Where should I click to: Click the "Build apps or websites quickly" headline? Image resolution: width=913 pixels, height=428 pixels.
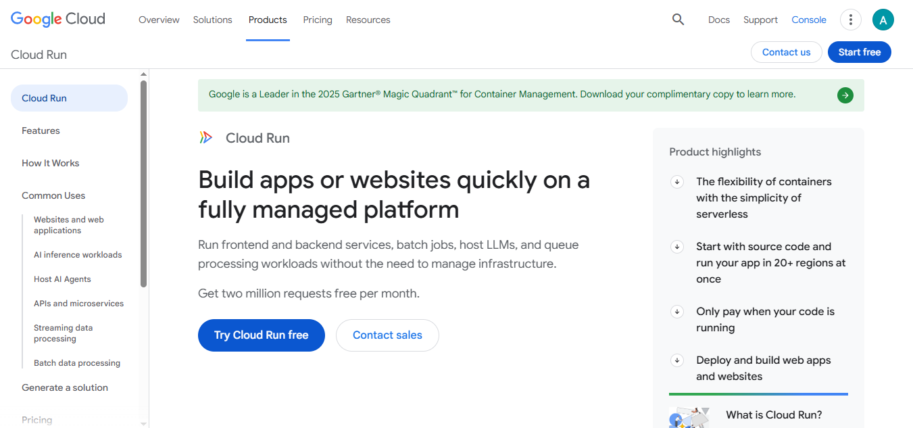tap(394, 195)
